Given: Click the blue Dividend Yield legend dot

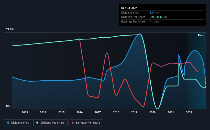Looking at the screenshot, I should 8,123.
